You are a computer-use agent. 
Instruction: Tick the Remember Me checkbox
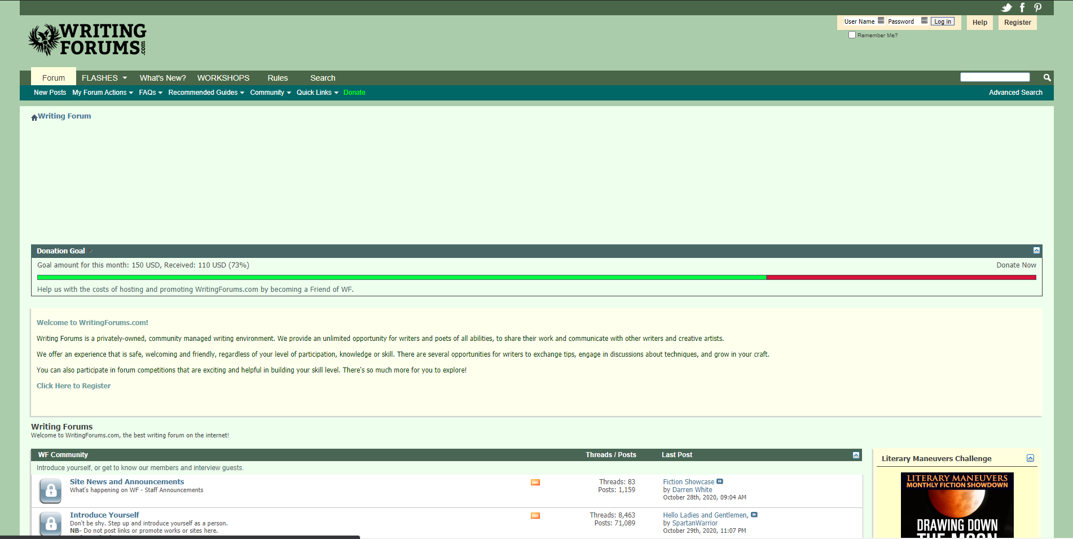[852, 35]
